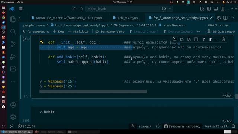Click Выполнить все button

pyautogui.click(x=110, y=31)
